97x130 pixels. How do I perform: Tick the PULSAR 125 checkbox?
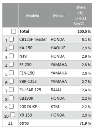click(11, 90)
